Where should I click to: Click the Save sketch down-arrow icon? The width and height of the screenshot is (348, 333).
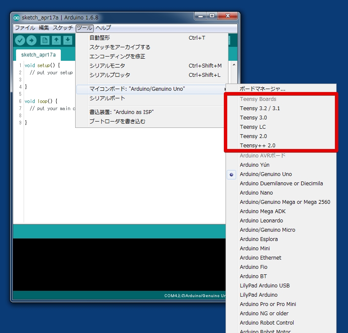[68, 41]
